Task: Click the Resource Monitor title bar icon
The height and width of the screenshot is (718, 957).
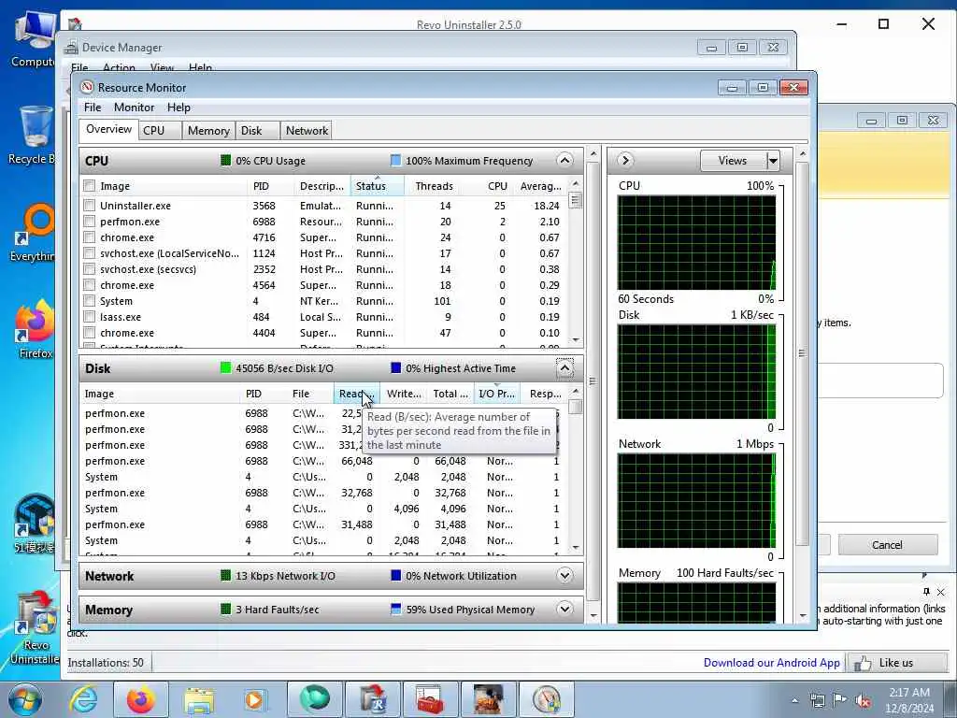Action: click(x=87, y=87)
